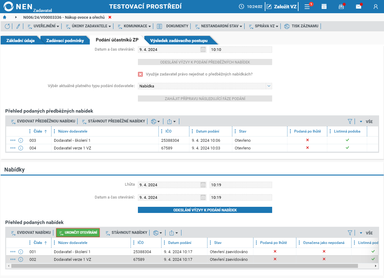Screen dimensions: 384x278
Task: Show info icon for row 004
Action: [x=21, y=148]
